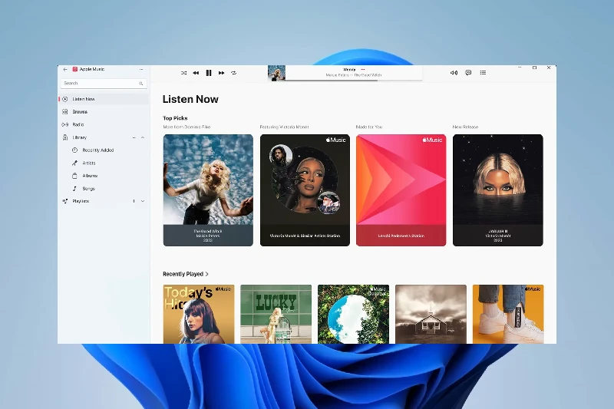Go to Radio in the sidebar
Image resolution: width=614 pixels, height=409 pixels.
click(78, 124)
